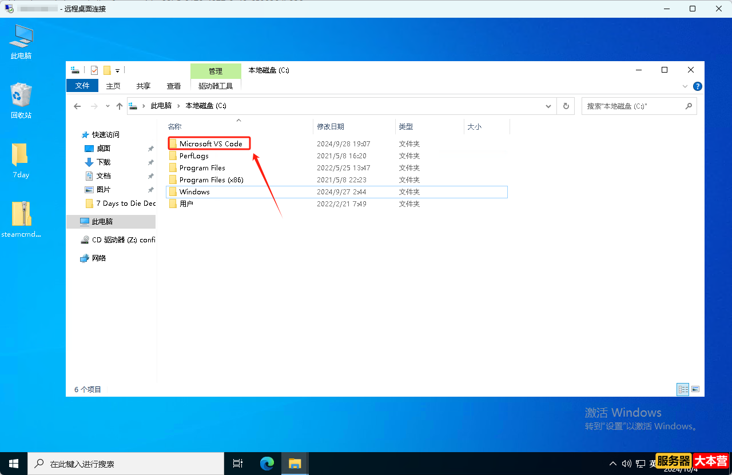Click 此电脑 in the address bar breadcrumb
732x475 pixels.
click(x=161, y=106)
